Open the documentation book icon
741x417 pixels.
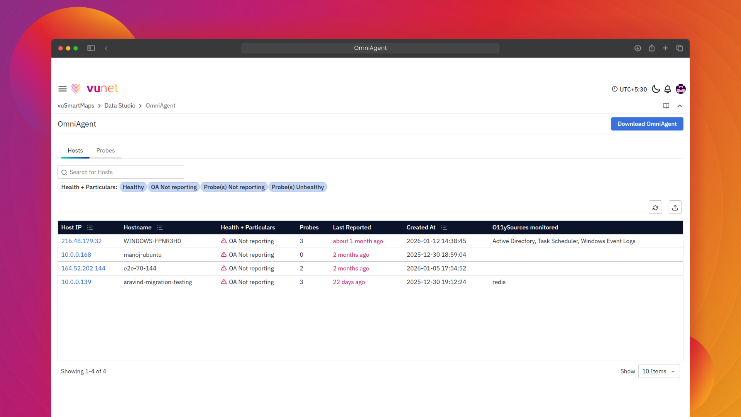[666, 106]
